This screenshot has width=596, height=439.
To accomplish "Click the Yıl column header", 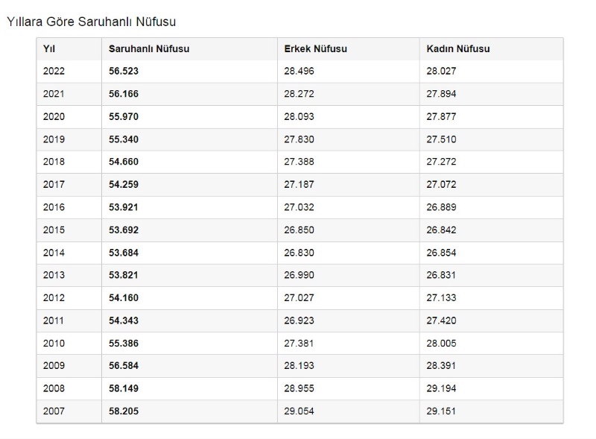I will (x=49, y=49).
